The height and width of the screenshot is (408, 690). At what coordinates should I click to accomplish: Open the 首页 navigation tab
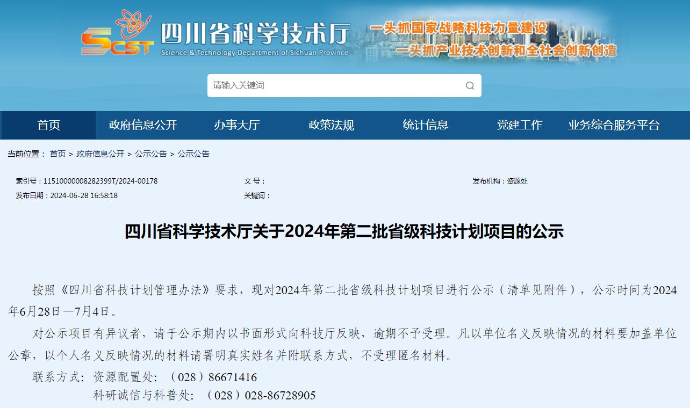click(x=49, y=125)
